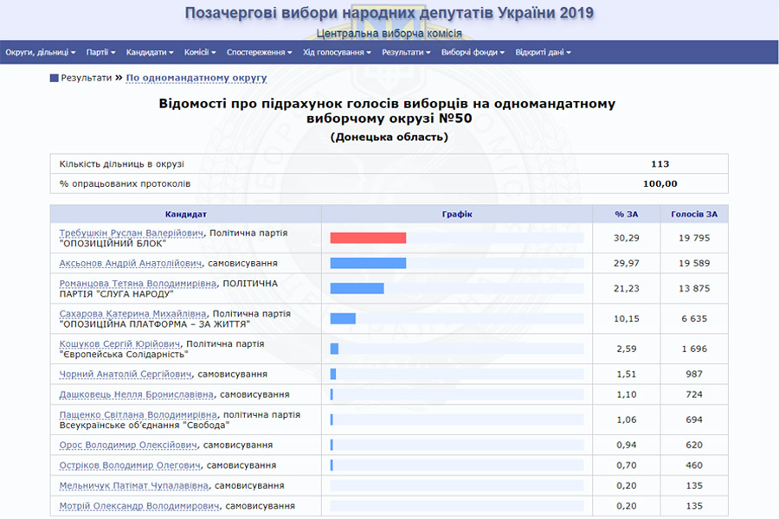Select the 19 589 votes cell
The image size is (779, 519).
pyautogui.click(x=694, y=263)
